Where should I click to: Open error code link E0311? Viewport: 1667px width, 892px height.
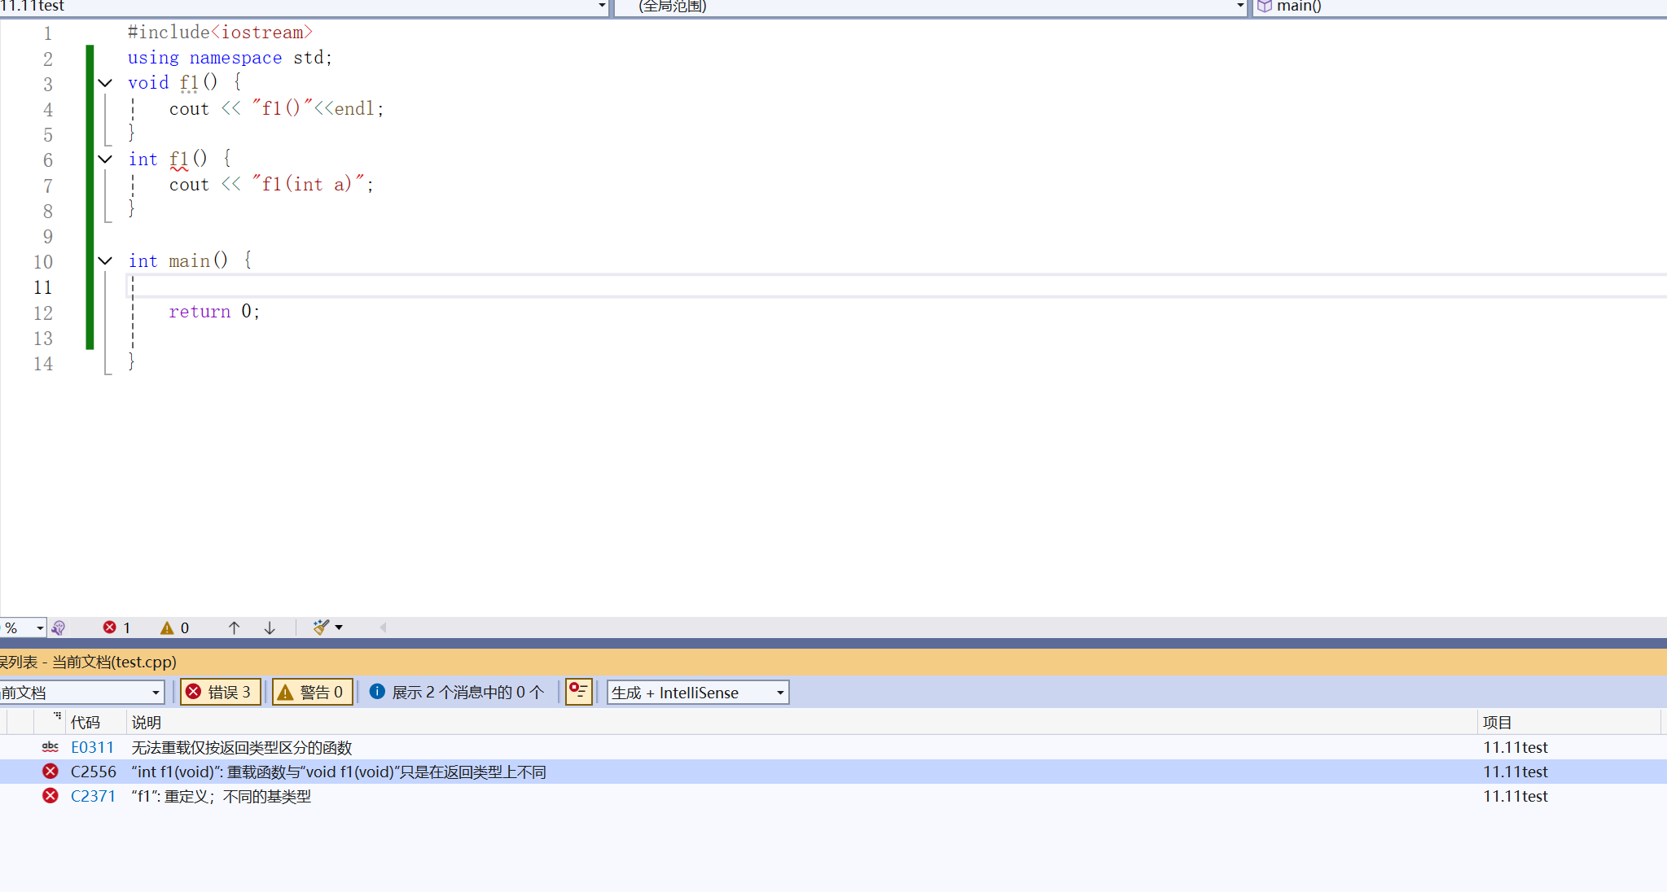coord(93,747)
